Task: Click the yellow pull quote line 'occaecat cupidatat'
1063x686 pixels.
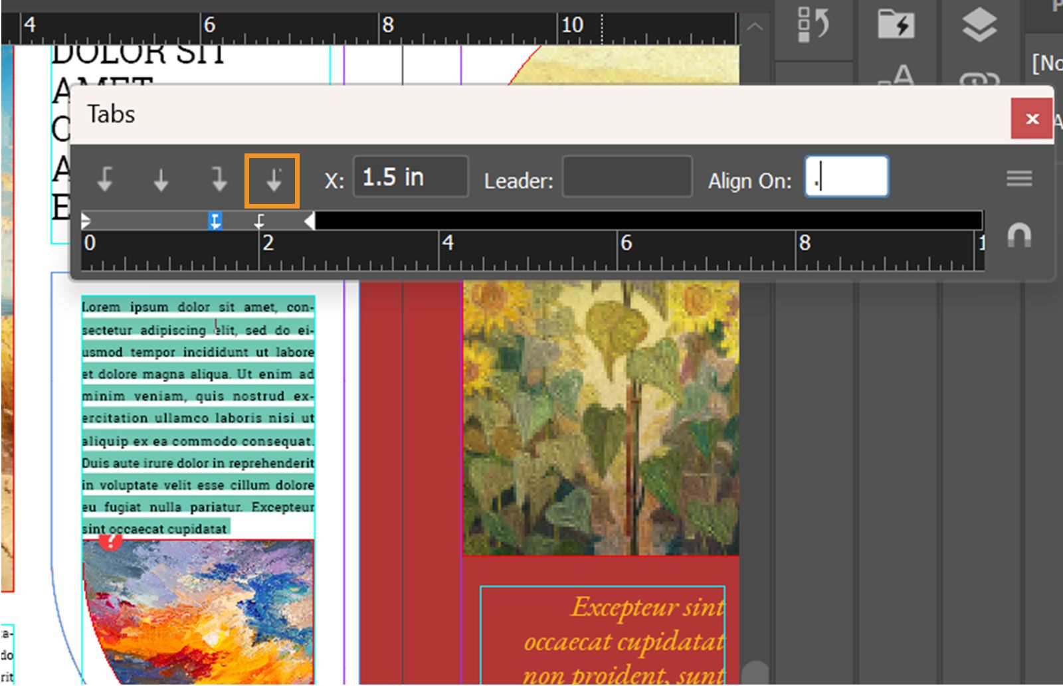Action: pos(623,642)
